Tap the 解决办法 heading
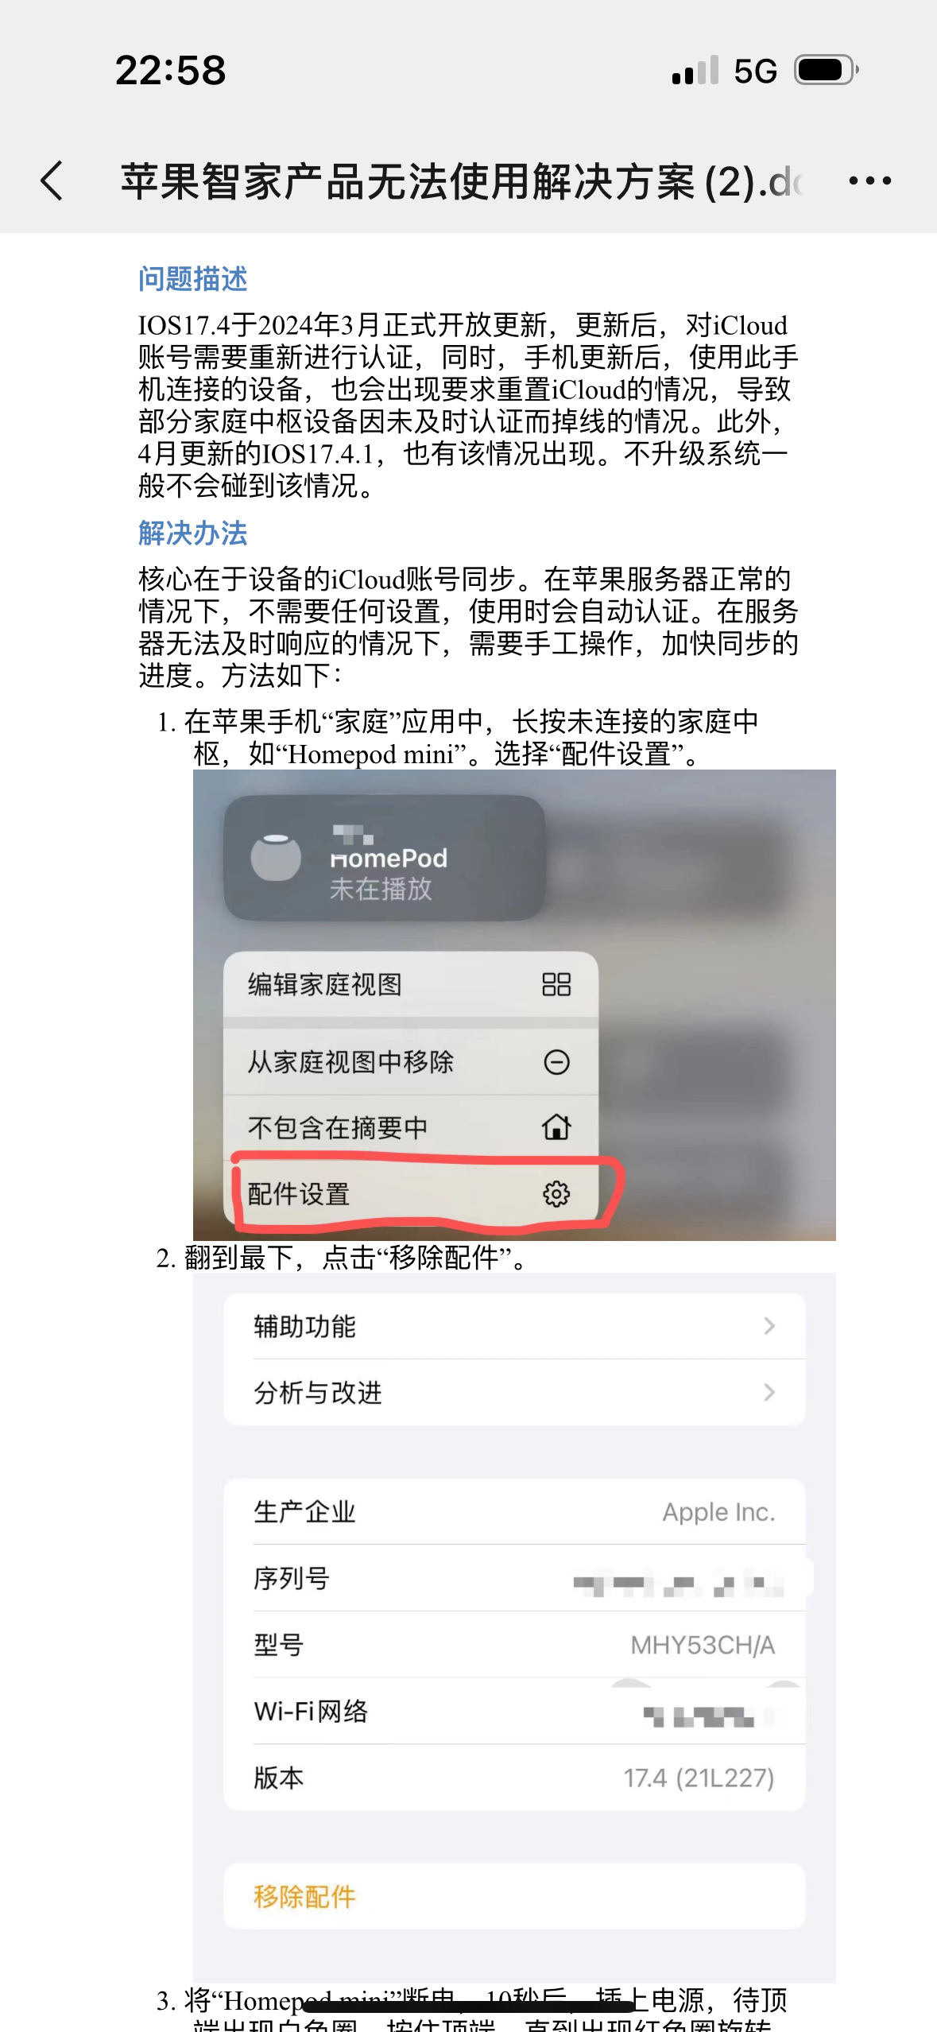Viewport: 937px width, 2032px height. (x=193, y=533)
